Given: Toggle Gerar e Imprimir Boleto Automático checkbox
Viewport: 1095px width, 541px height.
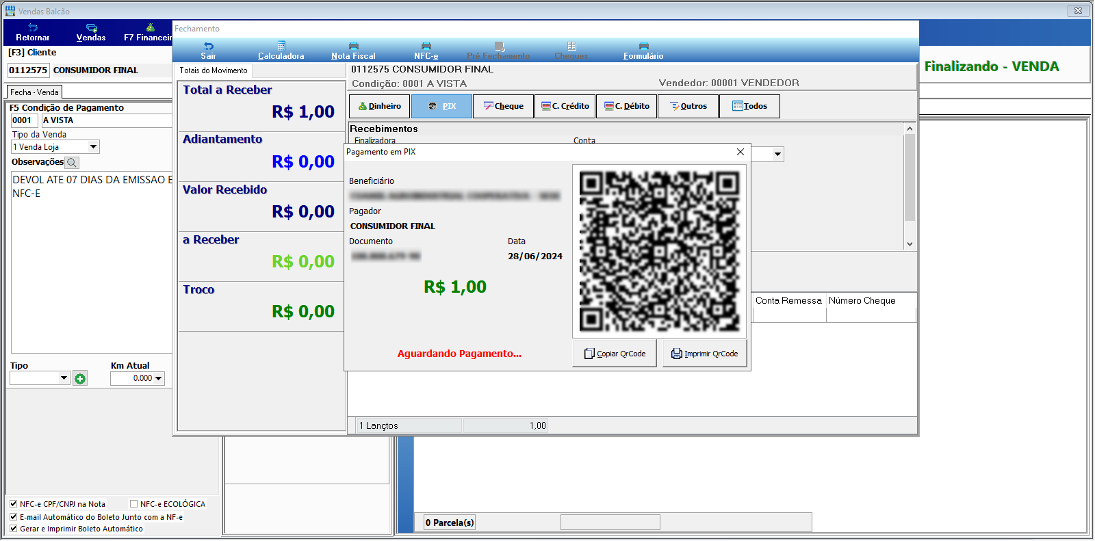Looking at the screenshot, I should click(13, 529).
